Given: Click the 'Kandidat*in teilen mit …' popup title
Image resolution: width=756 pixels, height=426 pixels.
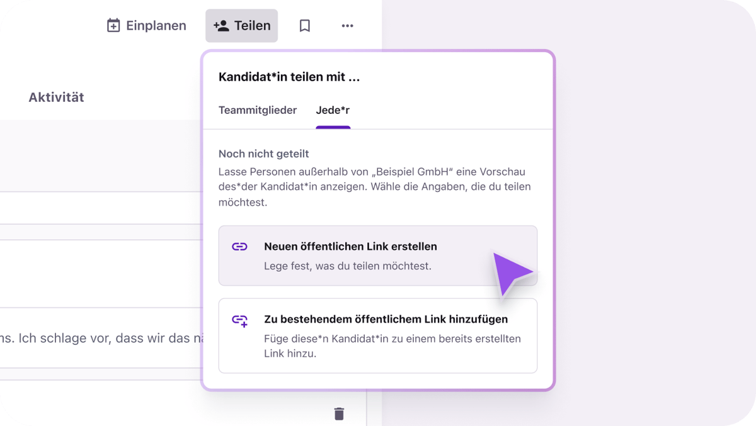Looking at the screenshot, I should tap(289, 77).
